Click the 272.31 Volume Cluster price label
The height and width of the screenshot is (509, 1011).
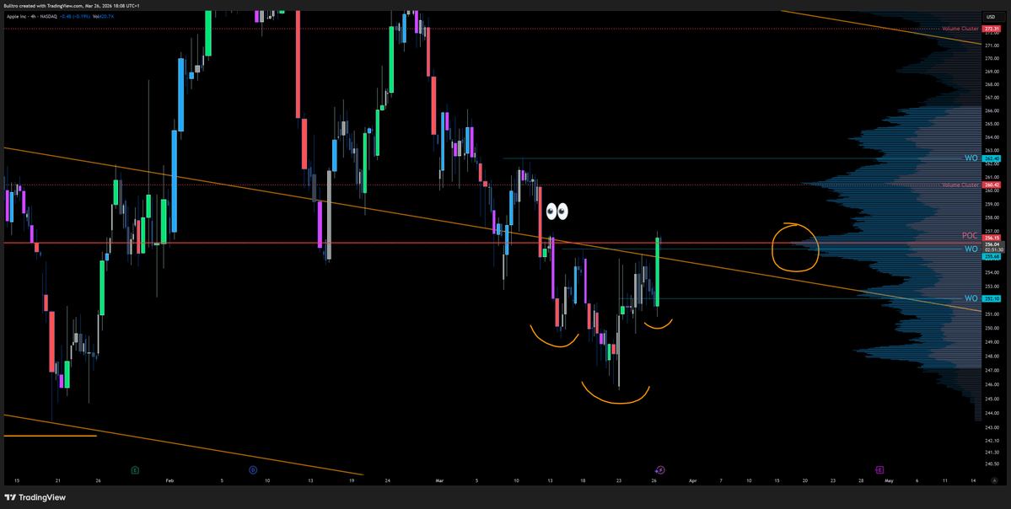[991, 29]
